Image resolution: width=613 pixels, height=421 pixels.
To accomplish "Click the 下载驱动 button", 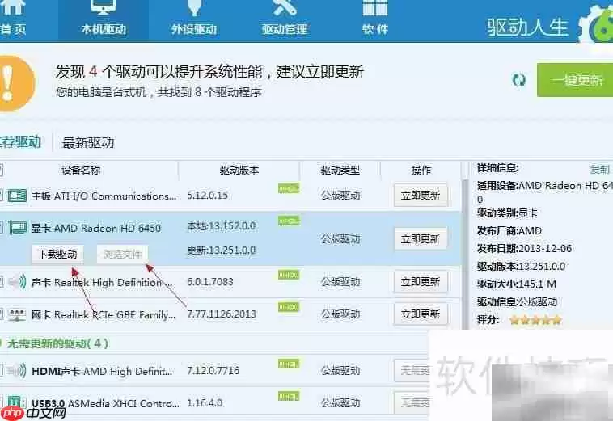I will pos(58,255).
